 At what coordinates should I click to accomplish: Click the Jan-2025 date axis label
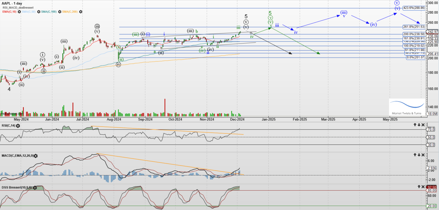tap(268, 119)
